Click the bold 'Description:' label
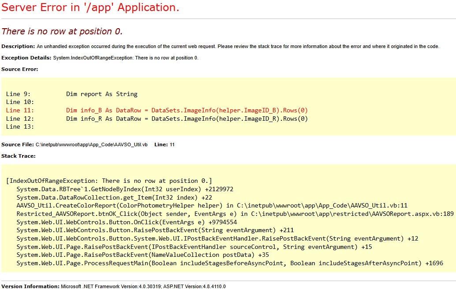This screenshot has height=289, width=456. click(18, 46)
